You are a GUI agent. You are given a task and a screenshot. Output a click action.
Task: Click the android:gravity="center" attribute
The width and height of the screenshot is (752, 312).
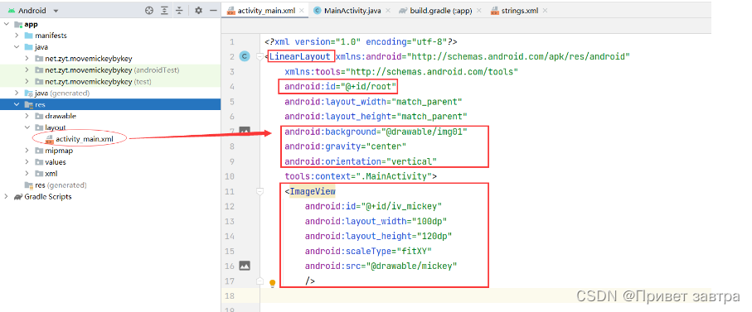(345, 146)
